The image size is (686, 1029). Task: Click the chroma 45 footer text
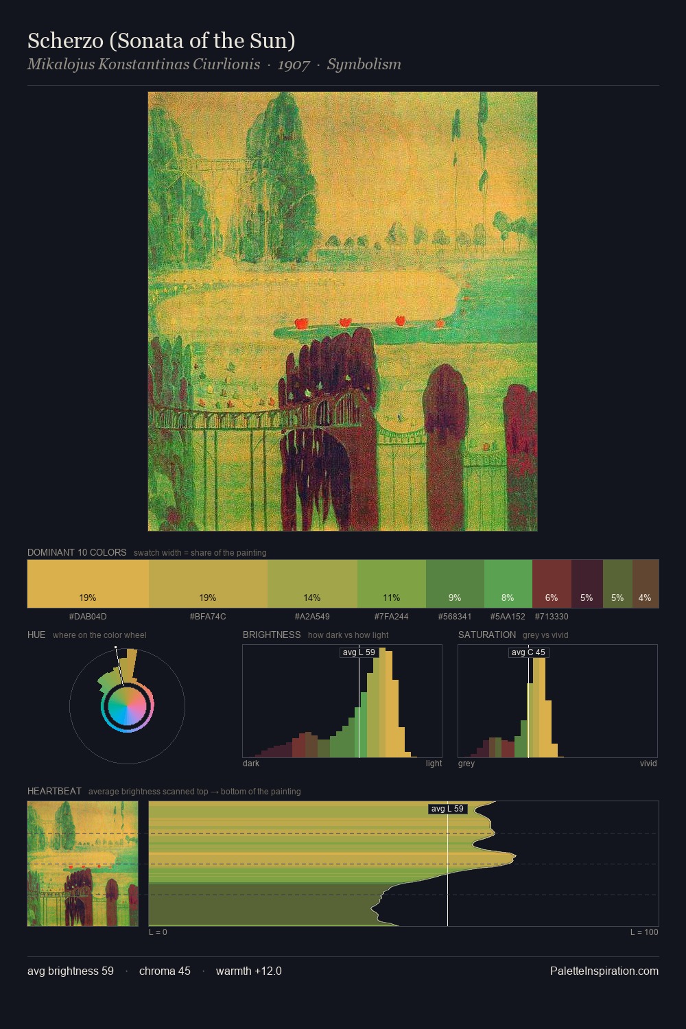point(165,971)
